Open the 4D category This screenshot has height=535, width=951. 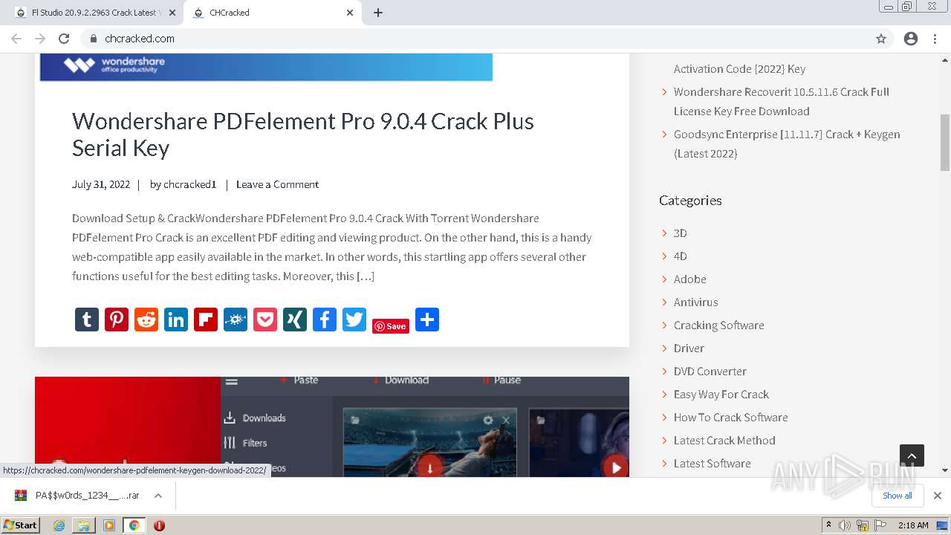(681, 256)
